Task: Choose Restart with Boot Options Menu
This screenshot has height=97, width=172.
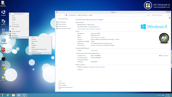Action: click(40, 49)
